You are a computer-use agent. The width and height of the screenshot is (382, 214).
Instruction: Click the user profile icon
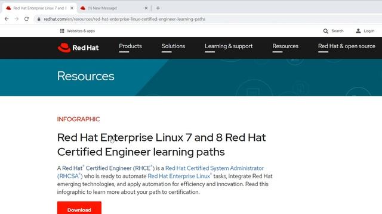click(358, 31)
